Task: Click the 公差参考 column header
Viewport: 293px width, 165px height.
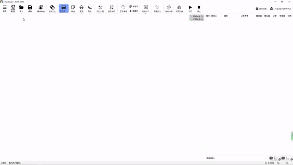Action: 244,16
